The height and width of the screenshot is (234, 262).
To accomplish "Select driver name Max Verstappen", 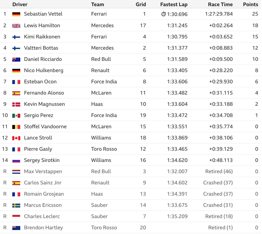I will 43,171.
